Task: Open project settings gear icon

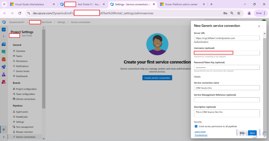Action: point(4,129)
